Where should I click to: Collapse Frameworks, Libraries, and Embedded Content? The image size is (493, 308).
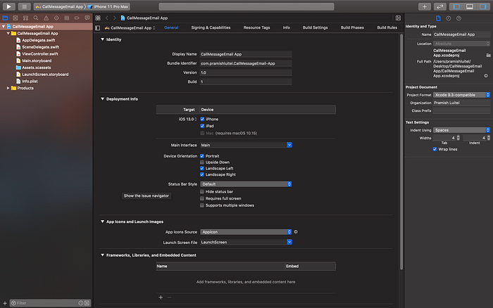pyautogui.click(x=103, y=255)
